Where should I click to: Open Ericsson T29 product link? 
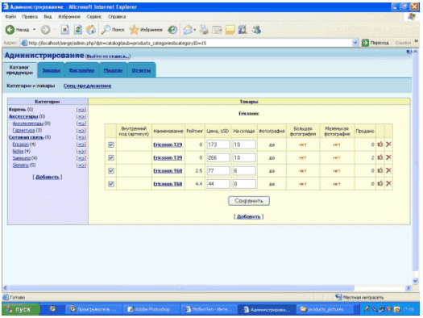click(x=168, y=144)
